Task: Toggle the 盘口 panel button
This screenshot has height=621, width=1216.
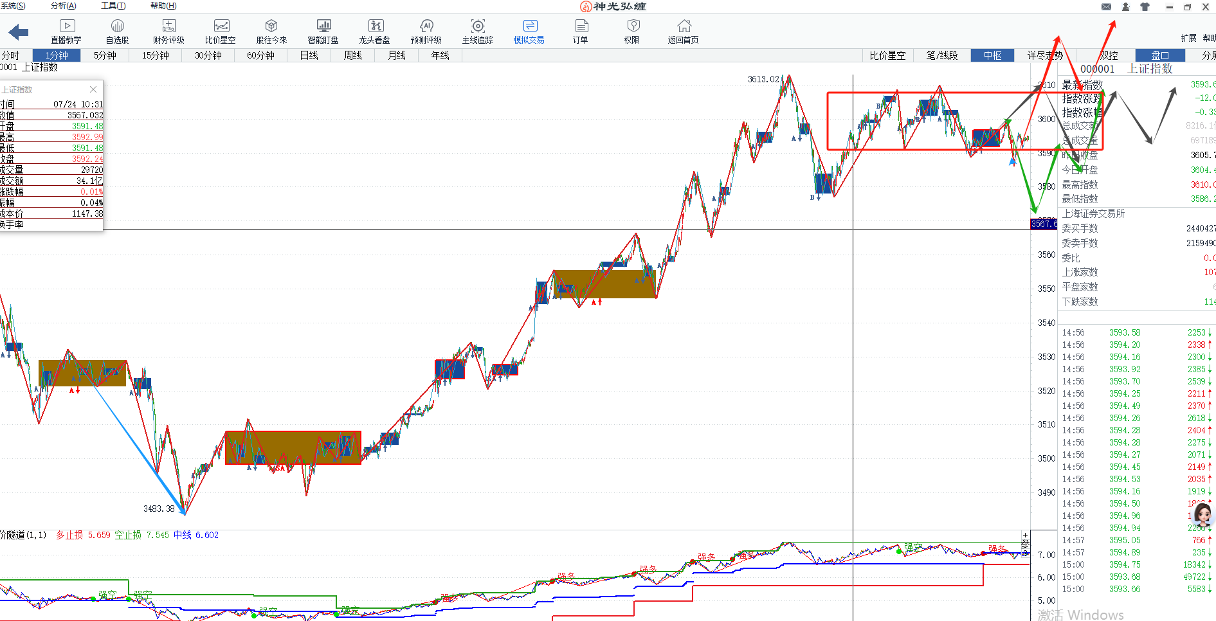Action: tap(1160, 55)
